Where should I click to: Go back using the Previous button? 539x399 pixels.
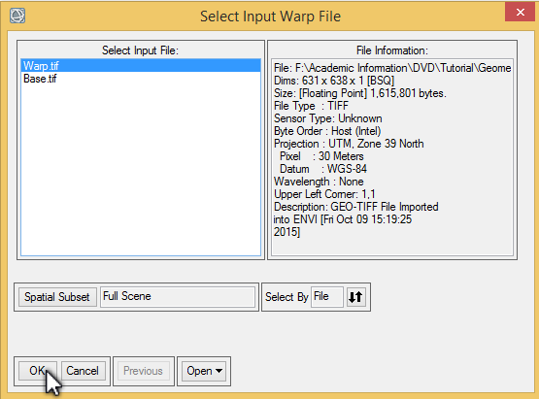(x=144, y=371)
